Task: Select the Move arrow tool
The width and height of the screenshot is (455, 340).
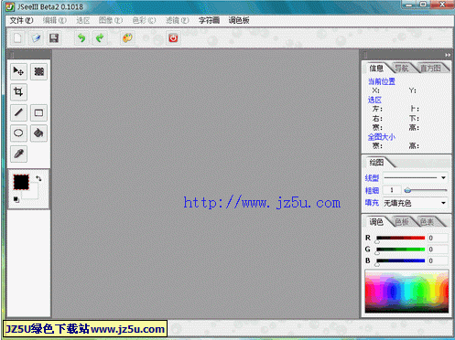Action: point(18,71)
